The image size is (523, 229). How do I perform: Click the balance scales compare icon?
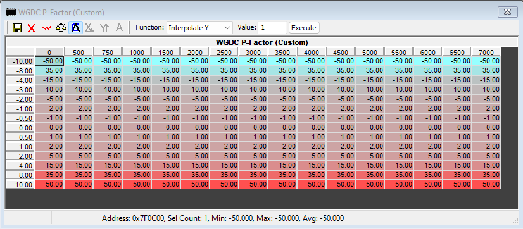61,28
